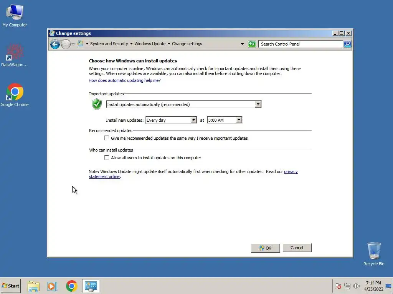This screenshot has width=393, height=294.
Task: Click inside the Search Control Panel field
Action: tap(301, 44)
